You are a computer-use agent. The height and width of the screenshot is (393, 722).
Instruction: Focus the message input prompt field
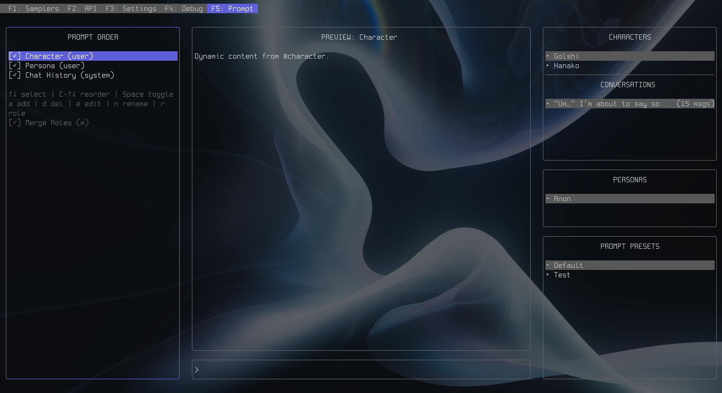pos(361,370)
